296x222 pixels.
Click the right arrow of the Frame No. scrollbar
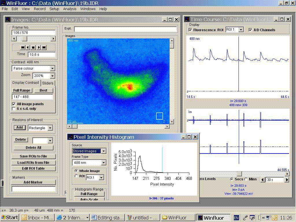click(53, 39)
